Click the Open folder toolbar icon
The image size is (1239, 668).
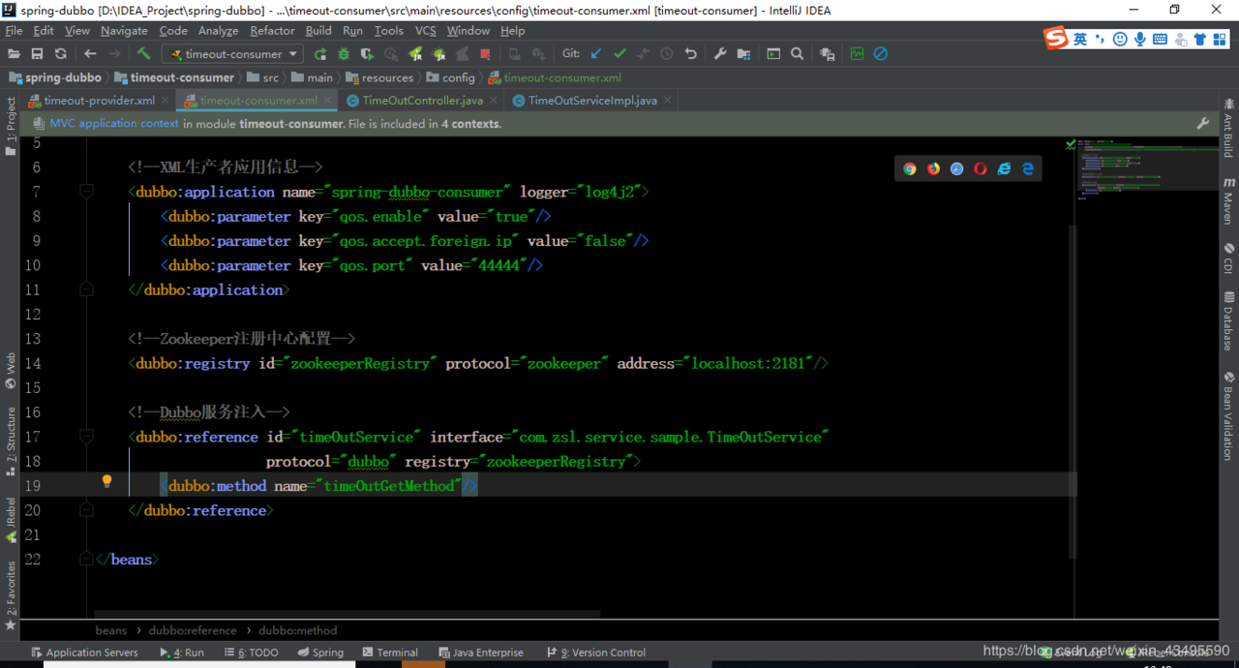[14, 54]
